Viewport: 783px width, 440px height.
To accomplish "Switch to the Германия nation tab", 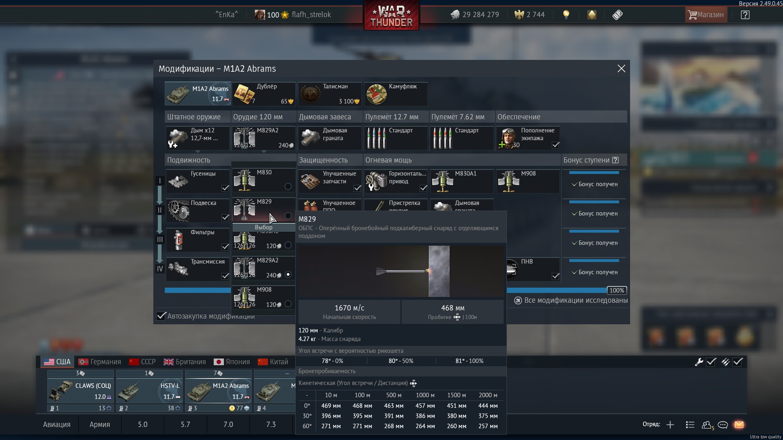I will point(100,362).
